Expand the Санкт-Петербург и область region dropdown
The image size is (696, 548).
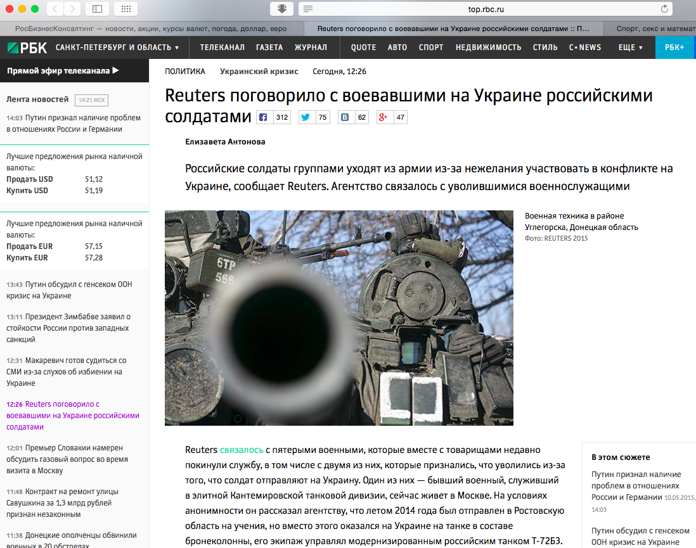click(117, 48)
